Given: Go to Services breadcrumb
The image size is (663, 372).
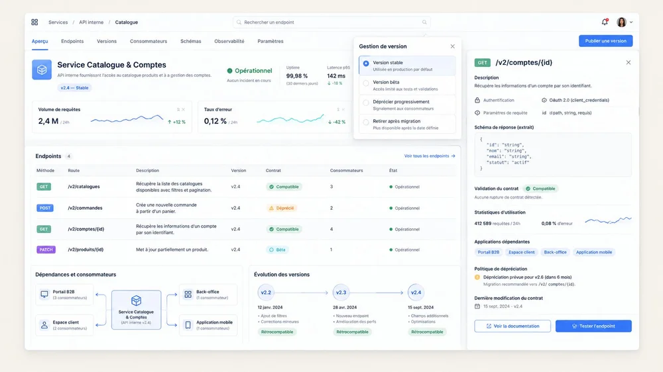Looking at the screenshot, I should click(58, 22).
